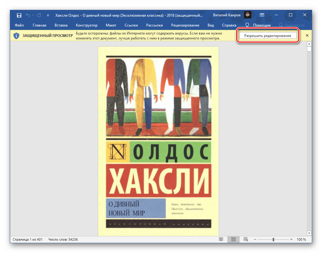This screenshot has height=253, width=322.
Task: Close the Word window
Action: coord(305,15)
